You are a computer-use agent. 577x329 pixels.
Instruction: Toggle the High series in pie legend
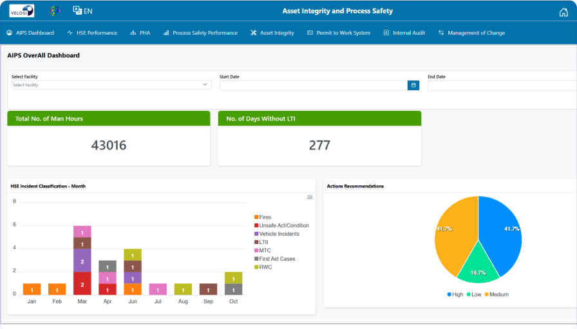(455, 294)
